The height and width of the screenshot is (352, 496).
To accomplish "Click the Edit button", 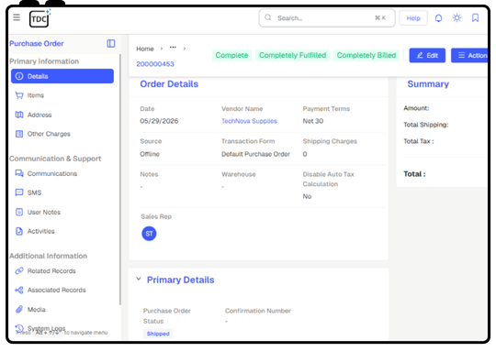I will 427,55.
